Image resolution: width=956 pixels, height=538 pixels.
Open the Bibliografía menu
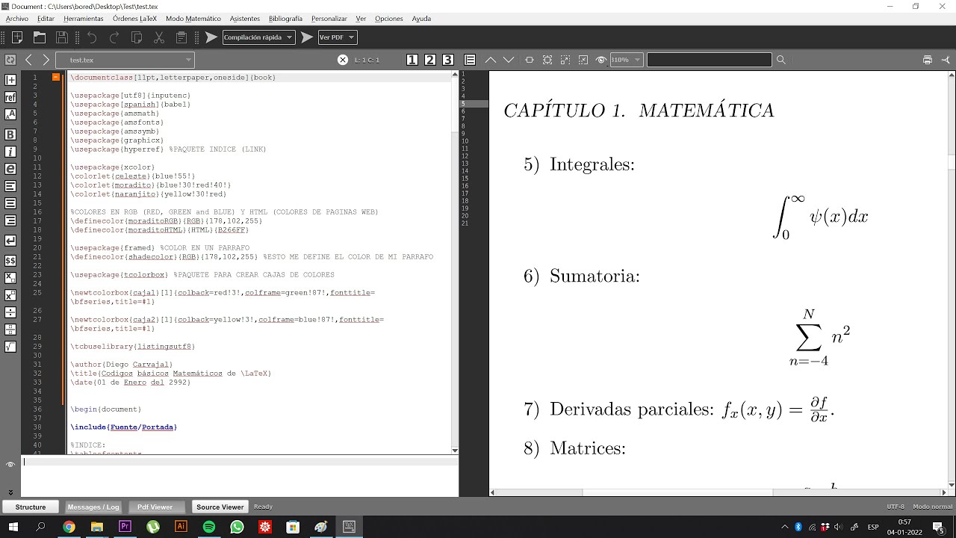285,19
